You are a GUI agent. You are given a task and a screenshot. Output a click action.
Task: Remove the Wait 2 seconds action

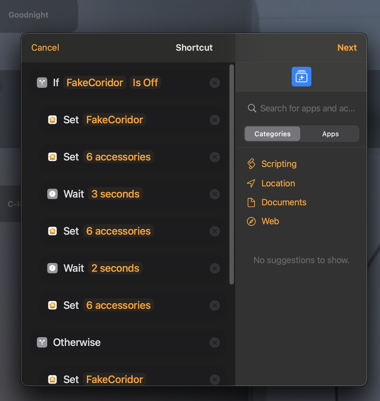(215, 268)
